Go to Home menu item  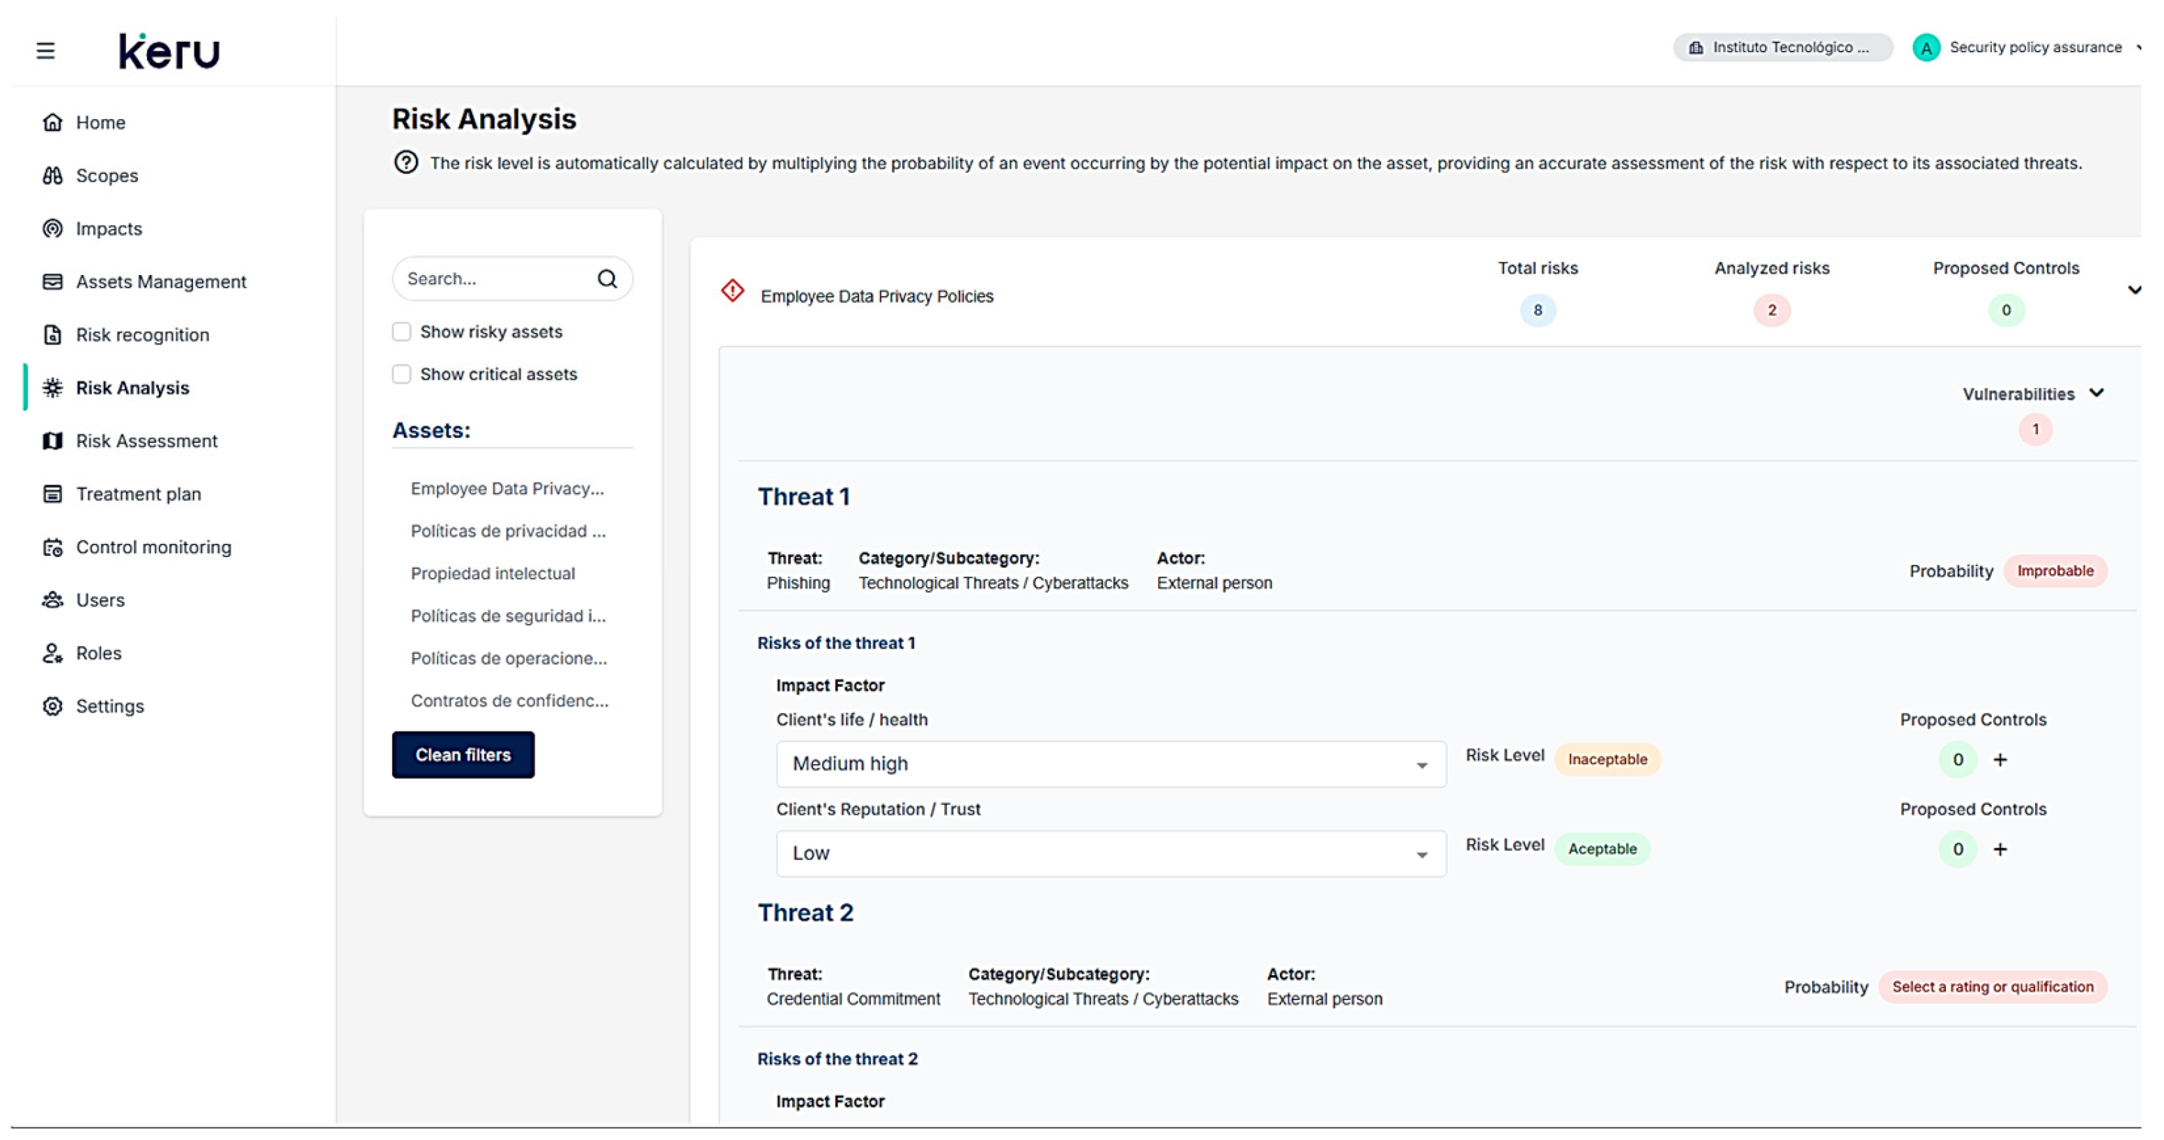[x=101, y=123]
